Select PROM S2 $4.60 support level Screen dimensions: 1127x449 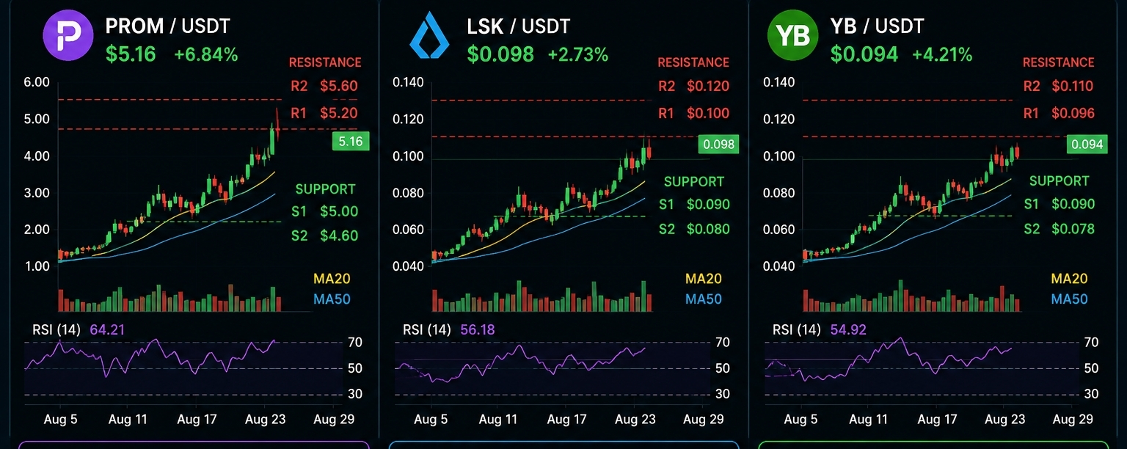click(x=324, y=236)
